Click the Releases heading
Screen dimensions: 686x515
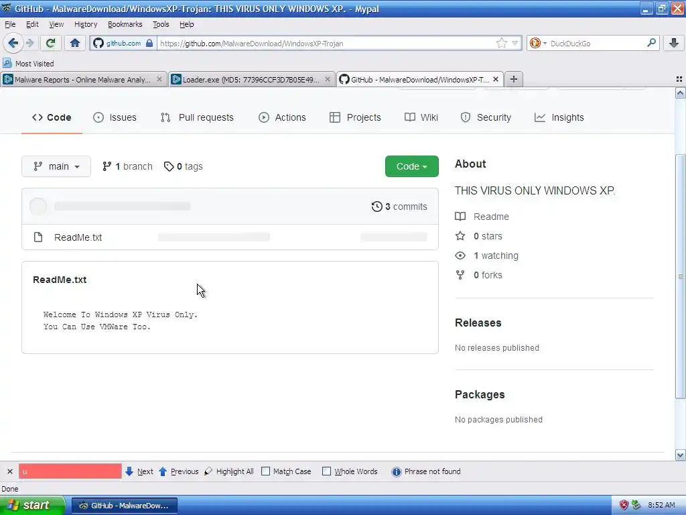click(x=478, y=323)
